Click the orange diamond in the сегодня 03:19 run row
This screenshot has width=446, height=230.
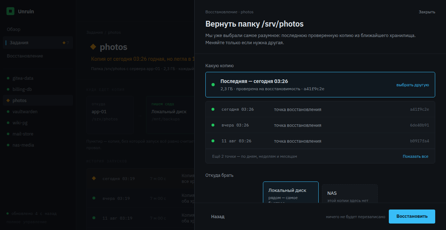(94, 178)
